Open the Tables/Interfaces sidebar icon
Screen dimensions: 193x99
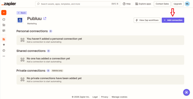[x=4, y=31]
